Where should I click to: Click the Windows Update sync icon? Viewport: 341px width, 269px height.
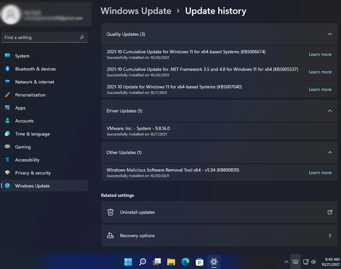click(7, 186)
